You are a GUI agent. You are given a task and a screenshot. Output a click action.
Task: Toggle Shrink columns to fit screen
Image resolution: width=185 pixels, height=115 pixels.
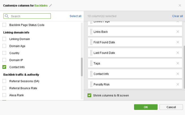[x=89, y=95]
